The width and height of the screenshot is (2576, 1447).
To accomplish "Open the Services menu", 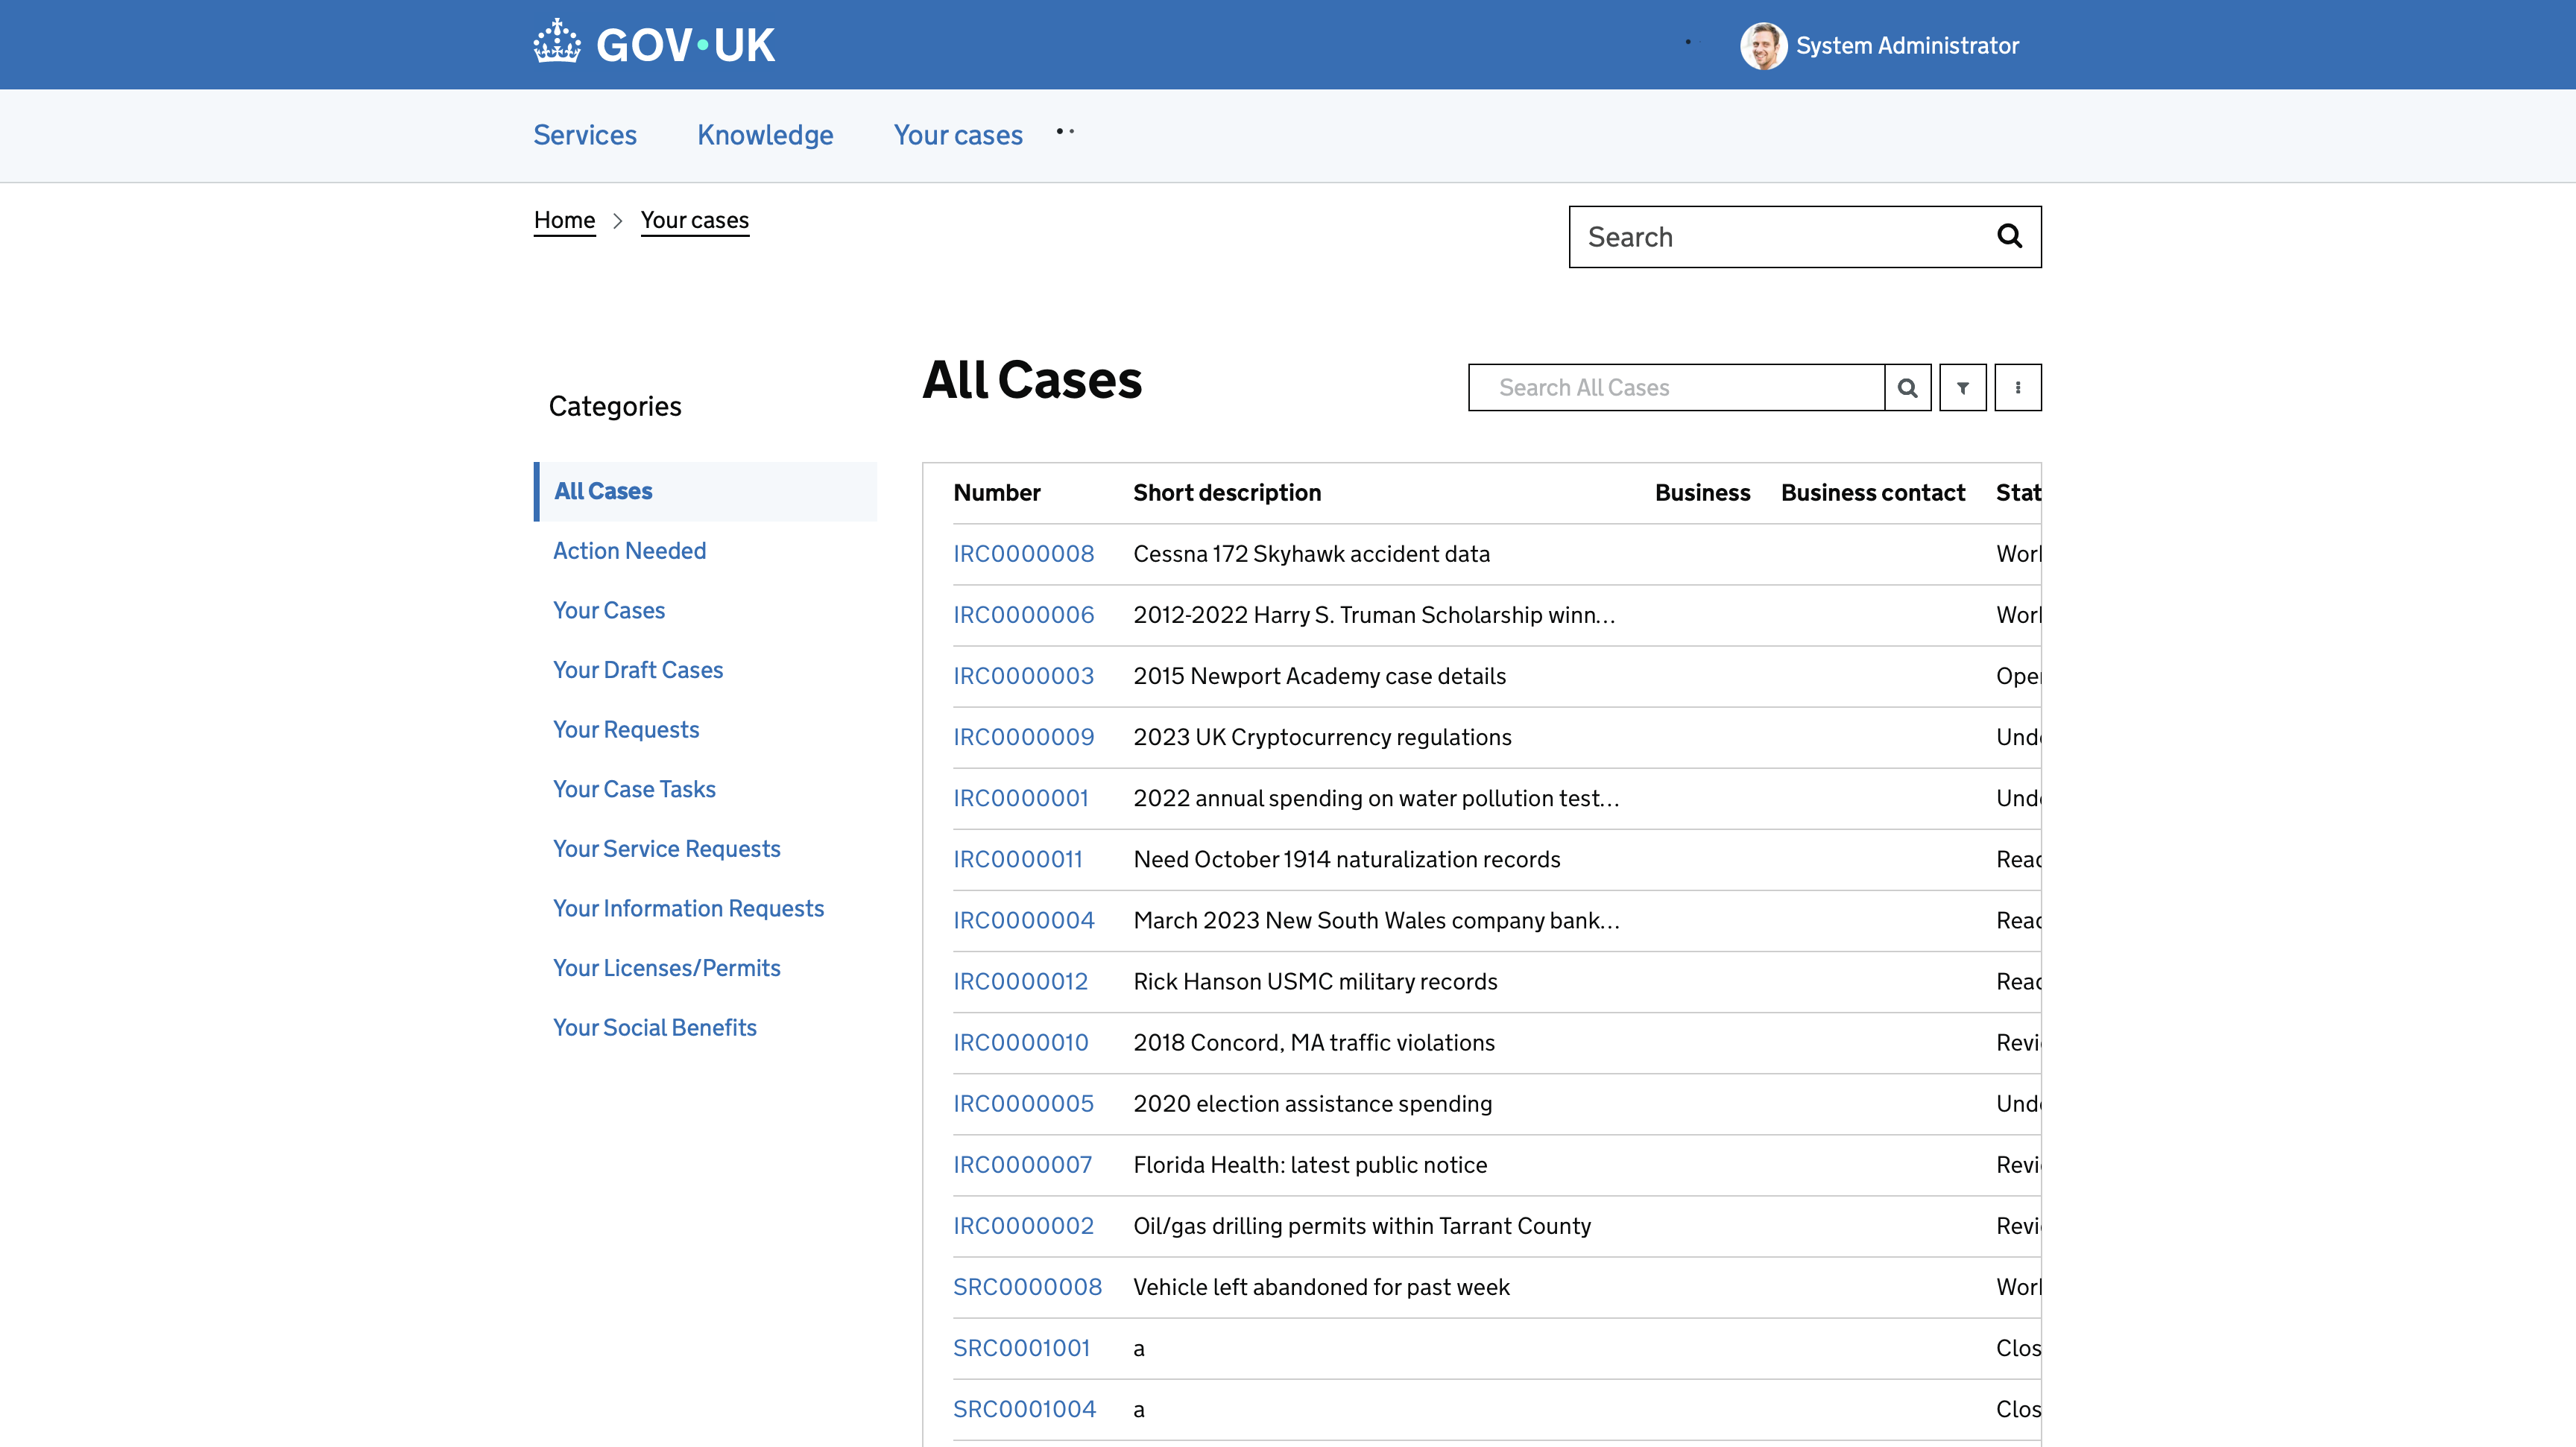I will [x=585, y=135].
